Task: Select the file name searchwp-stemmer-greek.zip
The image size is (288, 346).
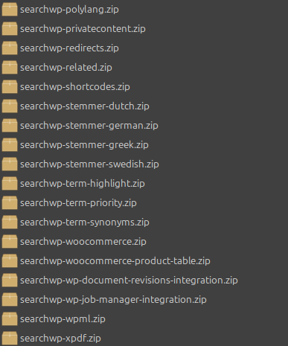Action: 84,145
